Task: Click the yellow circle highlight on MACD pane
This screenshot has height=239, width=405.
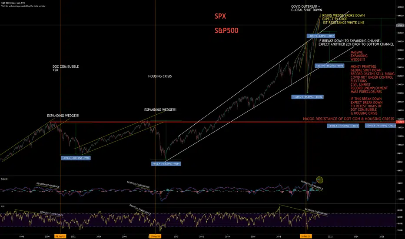Action: (319, 180)
